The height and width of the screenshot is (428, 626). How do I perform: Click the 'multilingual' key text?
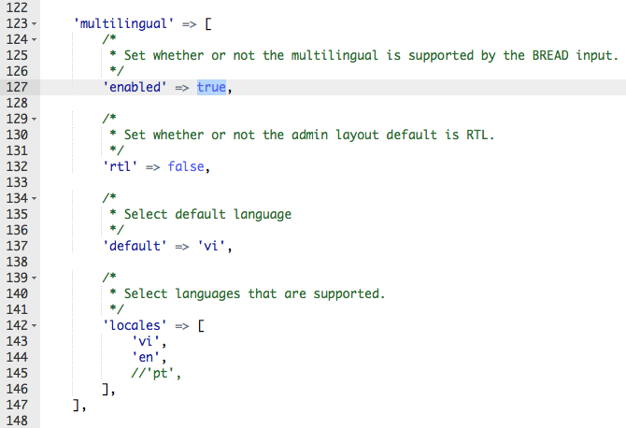point(123,23)
